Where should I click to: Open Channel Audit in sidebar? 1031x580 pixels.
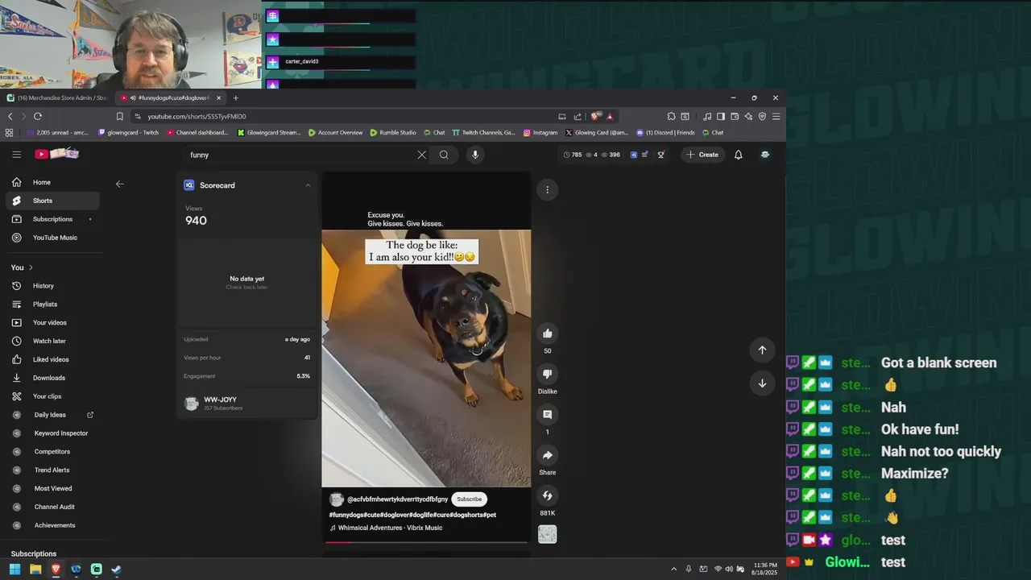52,507
